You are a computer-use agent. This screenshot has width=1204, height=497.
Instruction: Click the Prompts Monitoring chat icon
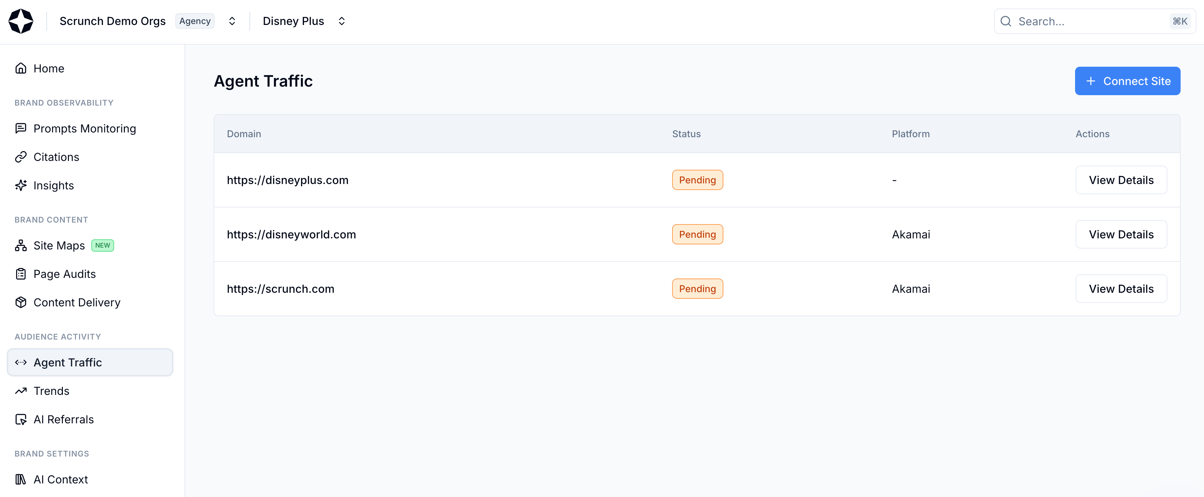pos(21,129)
